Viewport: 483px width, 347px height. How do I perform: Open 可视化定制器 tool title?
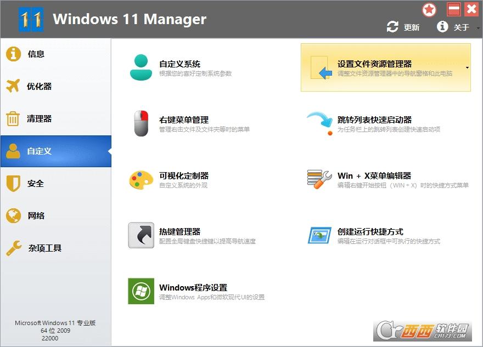[184, 175]
